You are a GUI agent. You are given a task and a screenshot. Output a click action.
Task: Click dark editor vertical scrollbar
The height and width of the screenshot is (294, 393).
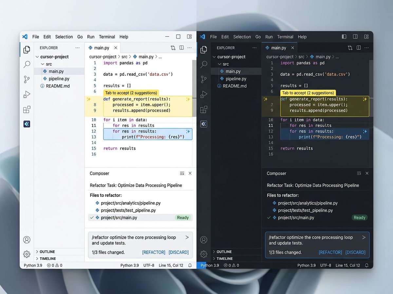click(x=371, y=88)
